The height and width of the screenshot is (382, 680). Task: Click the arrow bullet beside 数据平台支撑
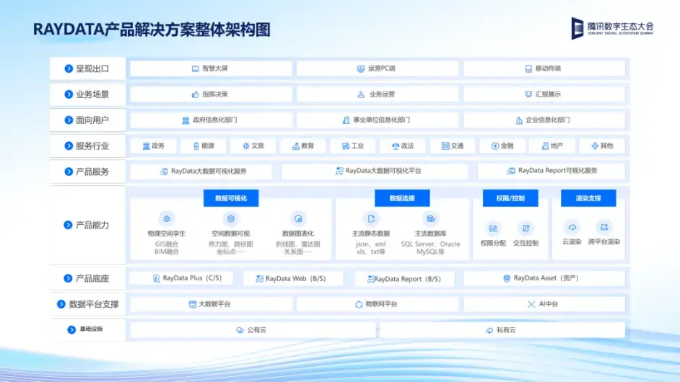pos(61,304)
